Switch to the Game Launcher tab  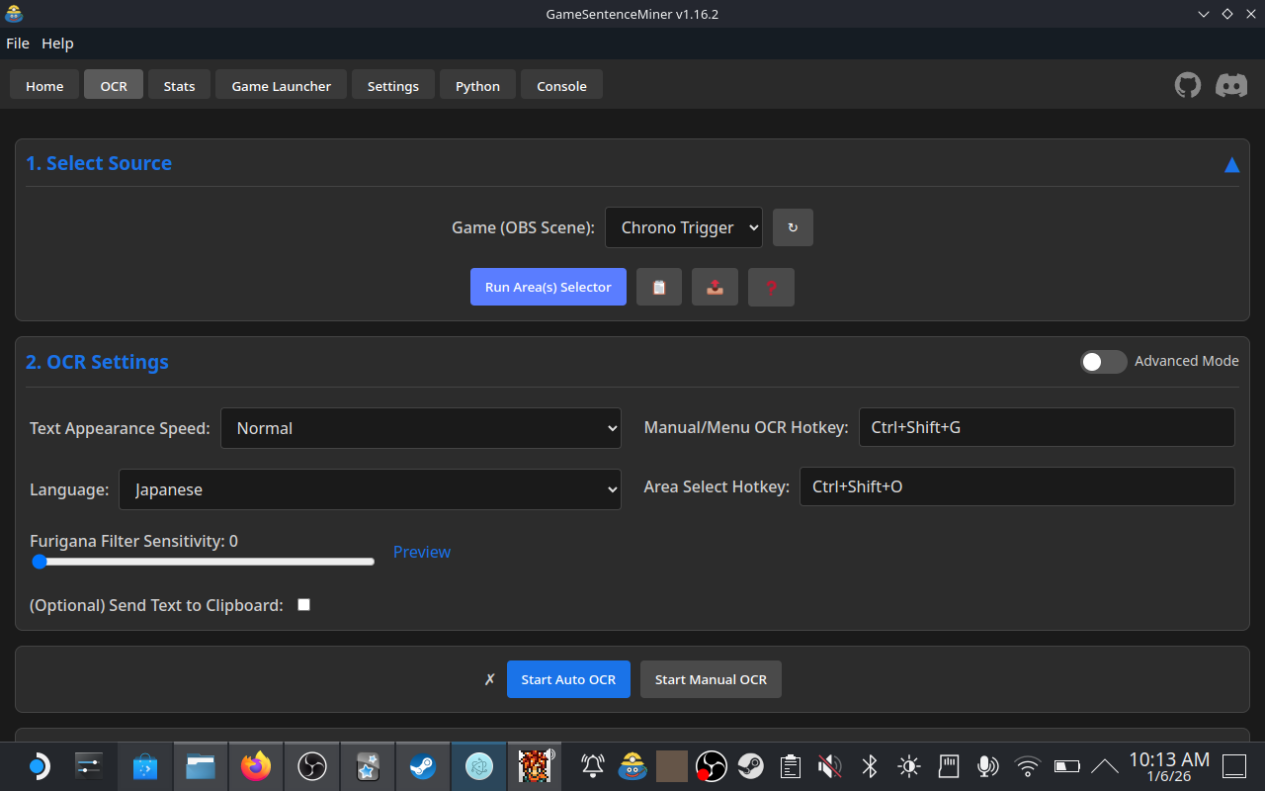tap(281, 85)
